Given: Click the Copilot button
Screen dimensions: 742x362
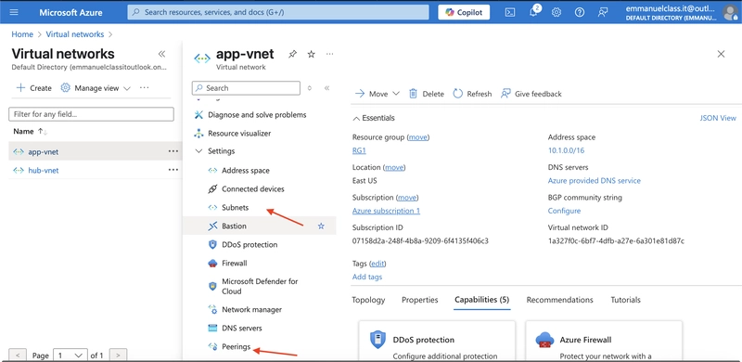Looking at the screenshot, I should (464, 12).
